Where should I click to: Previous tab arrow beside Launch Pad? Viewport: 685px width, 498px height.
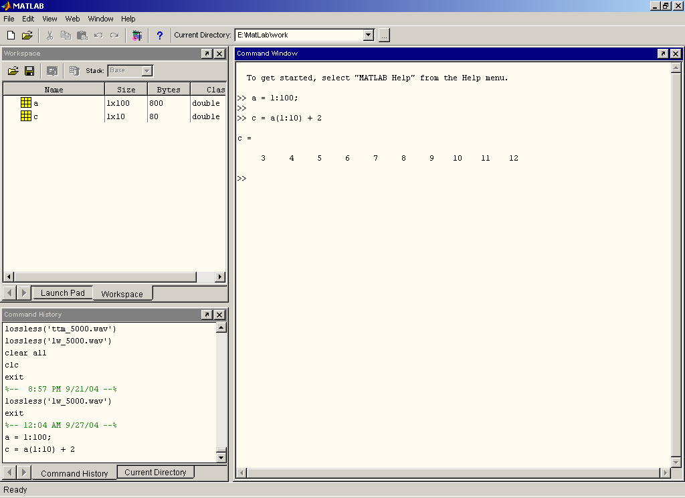[x=9, y=293]
